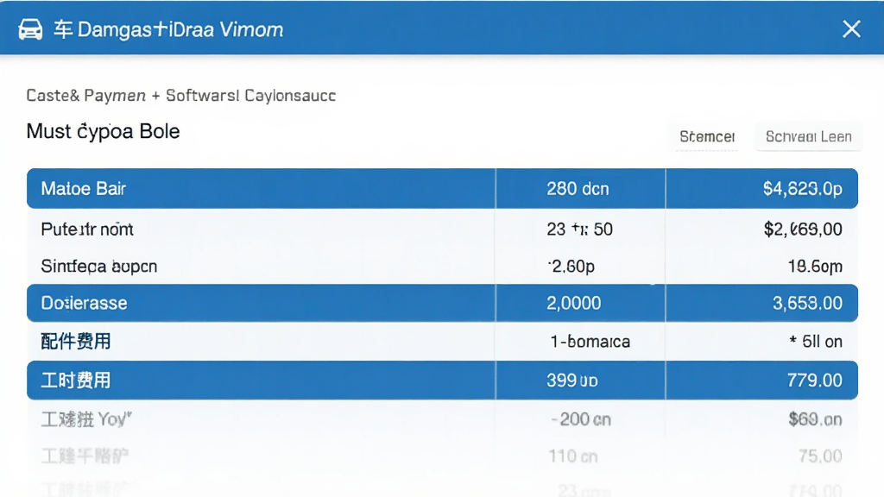The height and width of the screenshot is (497, 884).
Task: Click the $4,623.0p amount
Action: click(x=802, y=189)
